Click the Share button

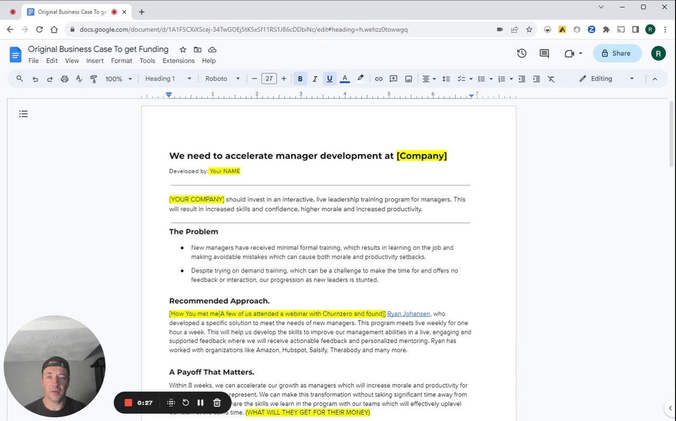pos(616,53)
